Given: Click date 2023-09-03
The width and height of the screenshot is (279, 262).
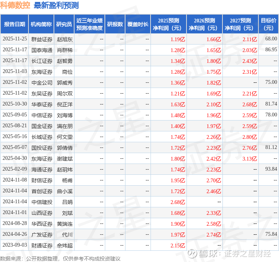Looking at the screenshot, I should tap(15, 245).
